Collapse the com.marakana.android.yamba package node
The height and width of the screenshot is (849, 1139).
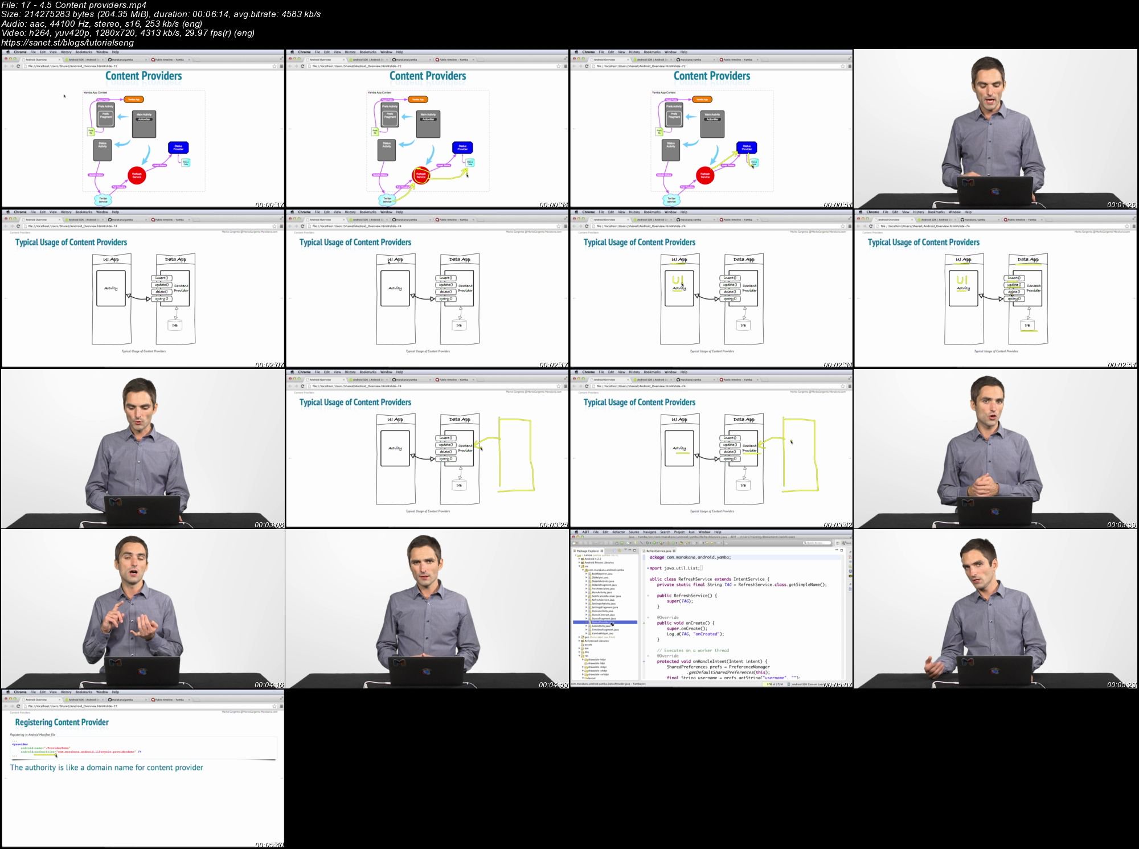tap(583, 570)
